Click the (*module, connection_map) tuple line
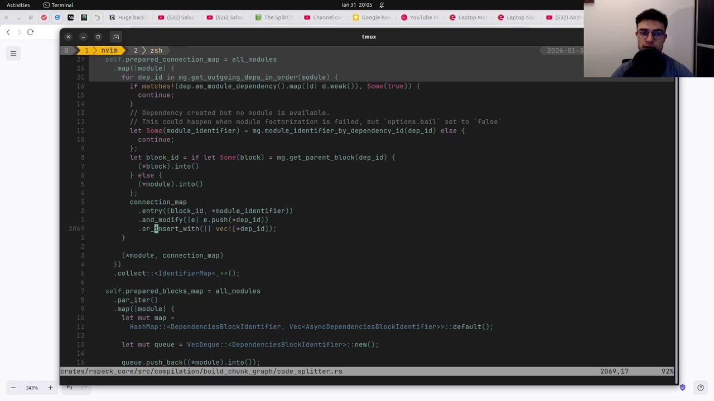Screen dimensions: 714x401 point(172,256)
